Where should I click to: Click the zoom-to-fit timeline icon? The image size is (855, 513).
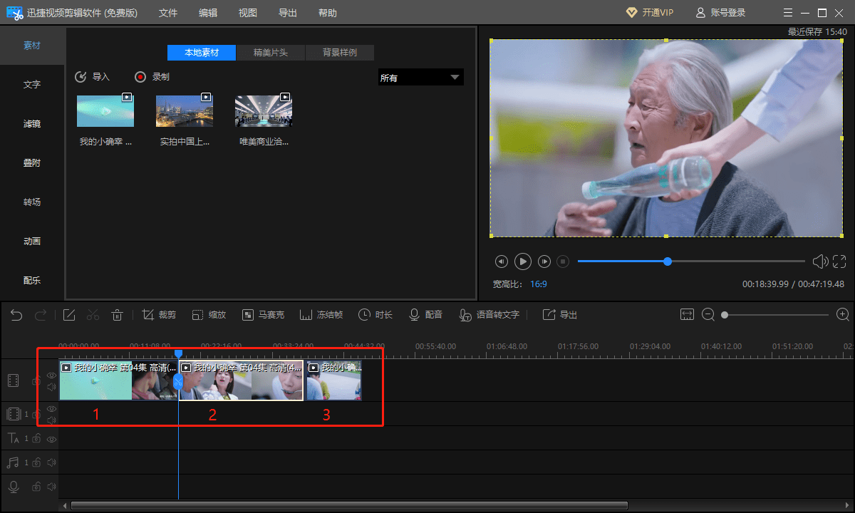pyautogui.click(x=687, y=315)
